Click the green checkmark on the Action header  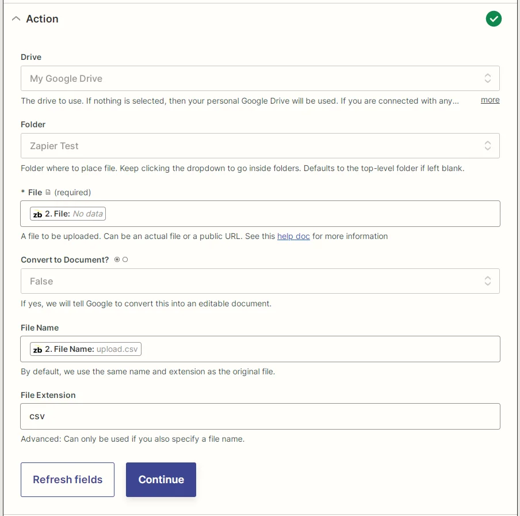(x=494, y=18)
